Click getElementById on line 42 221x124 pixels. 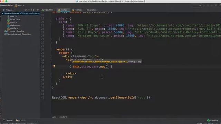(x=123, y=97)
